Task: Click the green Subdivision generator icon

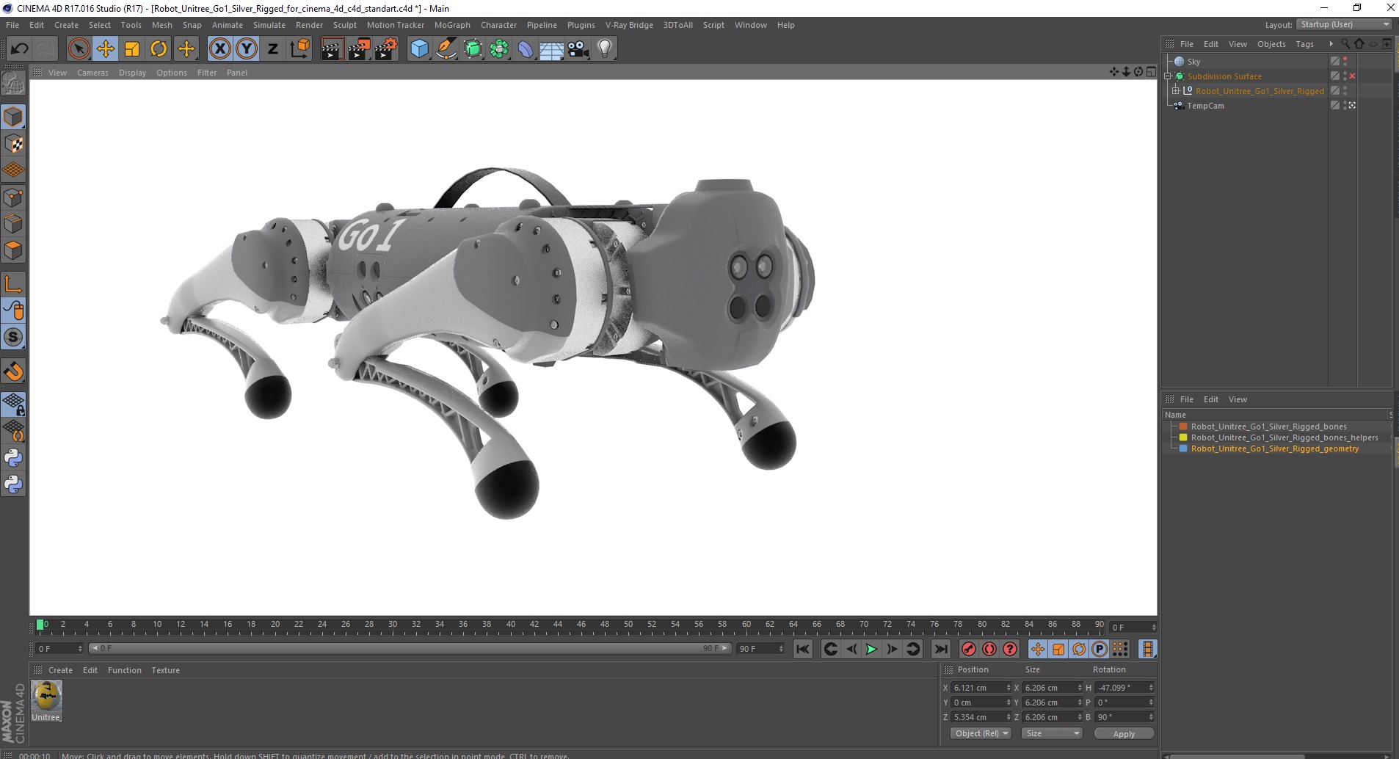Action: coord(473,49)
